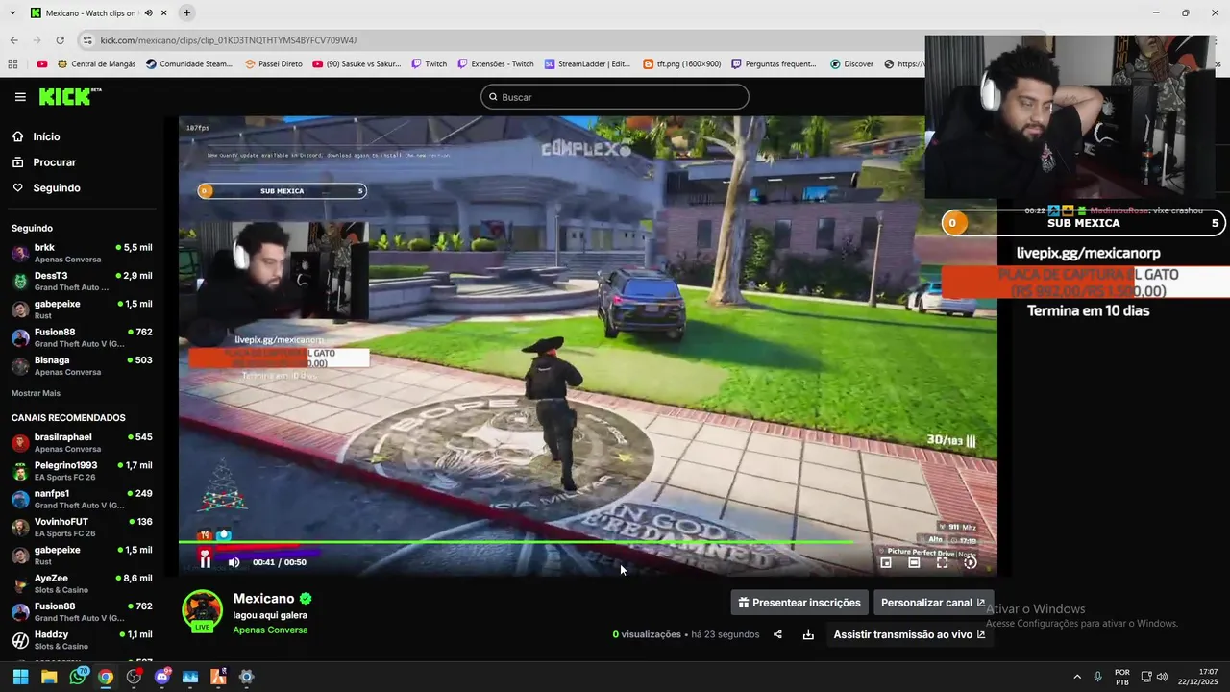Image resolution: width=1230 pixels, height=692 pixels.
Task: Open Comunidade Steam bookmark
Action: pyautogui.click(x=189, y=64)
